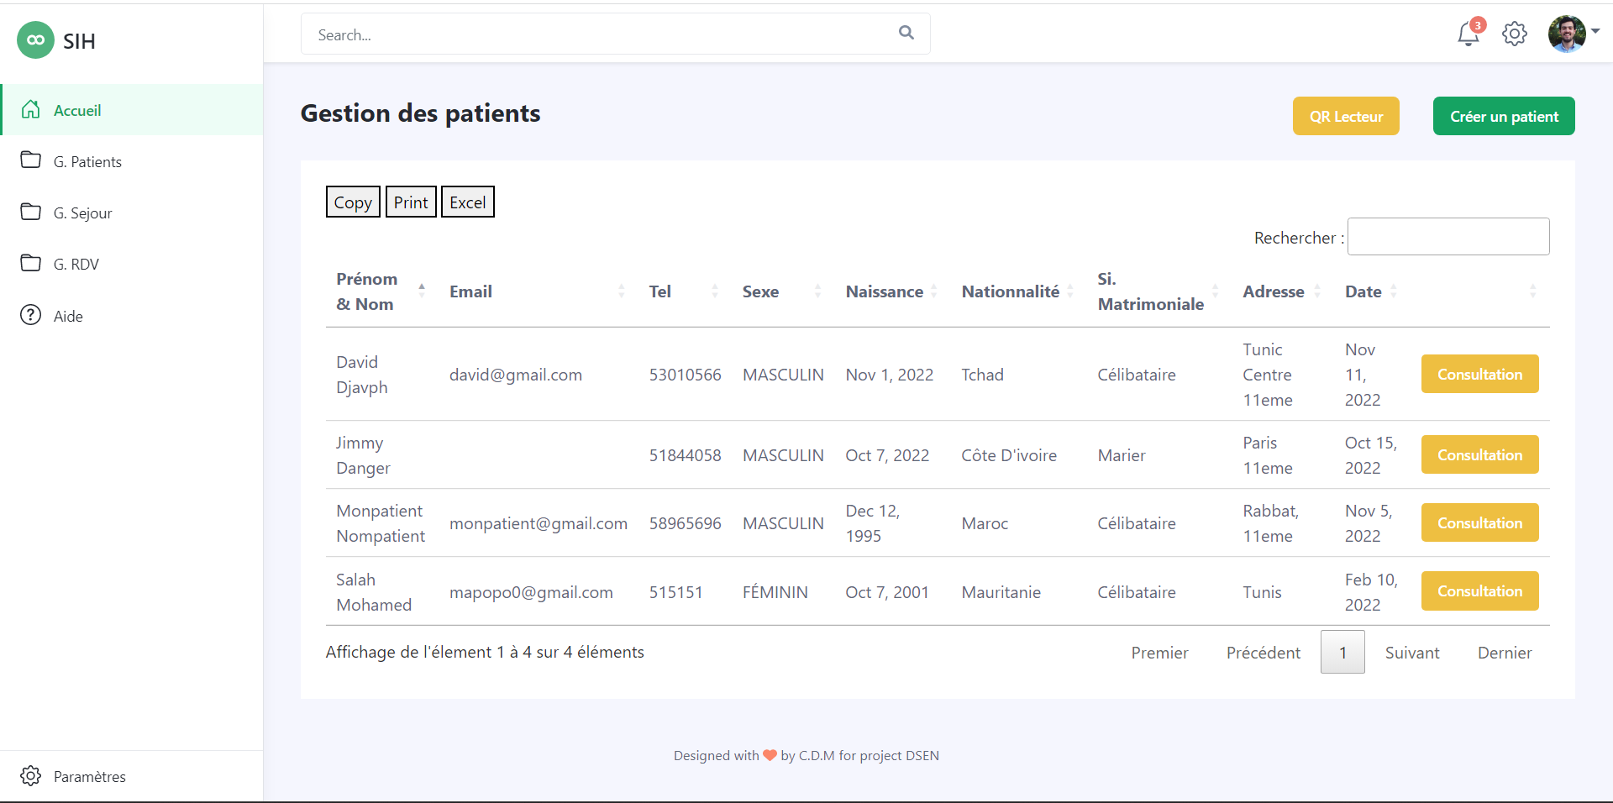Open G. Sejour in sidebar
Image resolution: width=1613 pixels, height=803 pixels.
click(82, 213)
